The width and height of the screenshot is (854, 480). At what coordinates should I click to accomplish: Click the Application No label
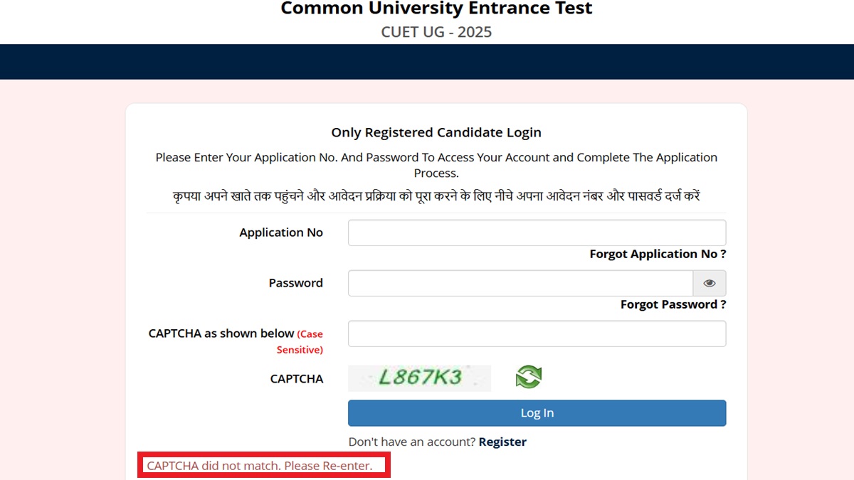tap(281, 233)
